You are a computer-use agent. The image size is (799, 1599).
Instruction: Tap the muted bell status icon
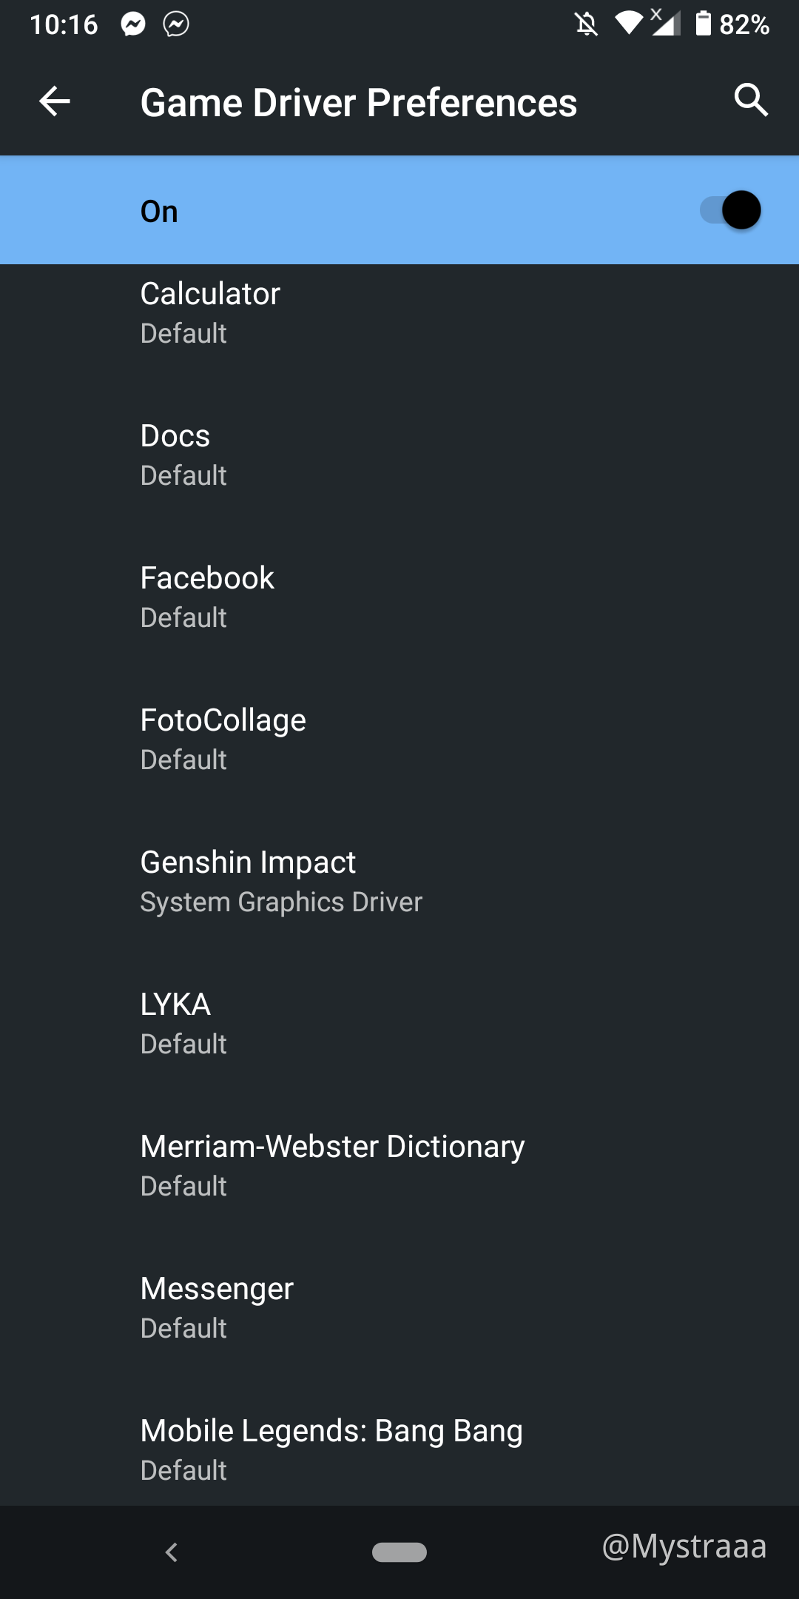[x=586, y=24]
